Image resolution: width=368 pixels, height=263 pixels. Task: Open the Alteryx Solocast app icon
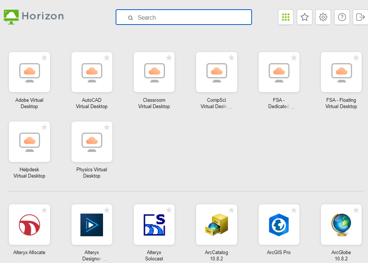(x=154, y=225)
